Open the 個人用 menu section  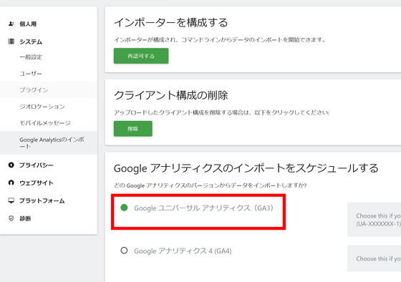(28, 24)
